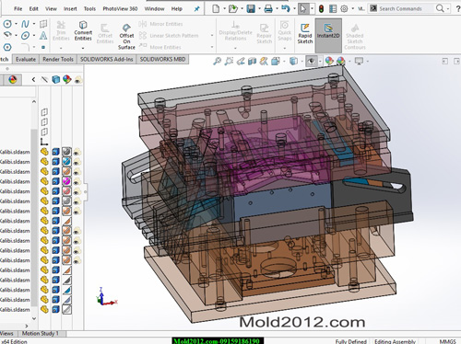This screenshot has width=461, height=344.
Task: Click the Zoom to Area icon
Action: (229, 62)
